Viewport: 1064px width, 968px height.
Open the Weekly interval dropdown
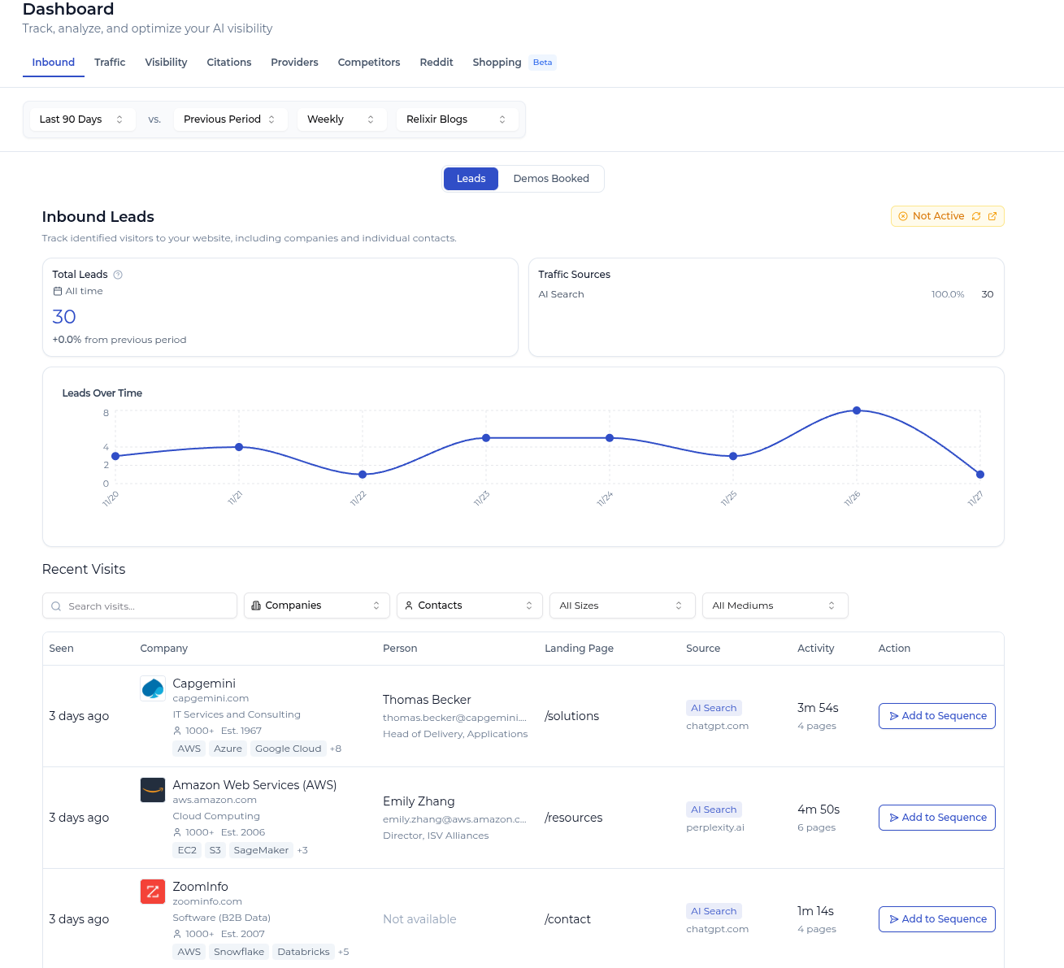[341, 119]
